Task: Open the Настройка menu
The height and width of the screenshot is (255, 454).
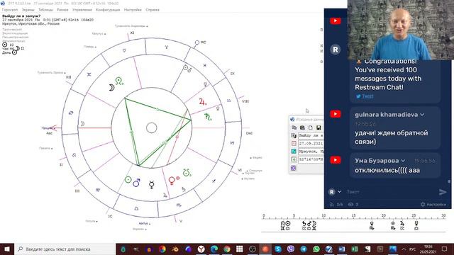Action: pyautogui.click(x=133, y=9)
